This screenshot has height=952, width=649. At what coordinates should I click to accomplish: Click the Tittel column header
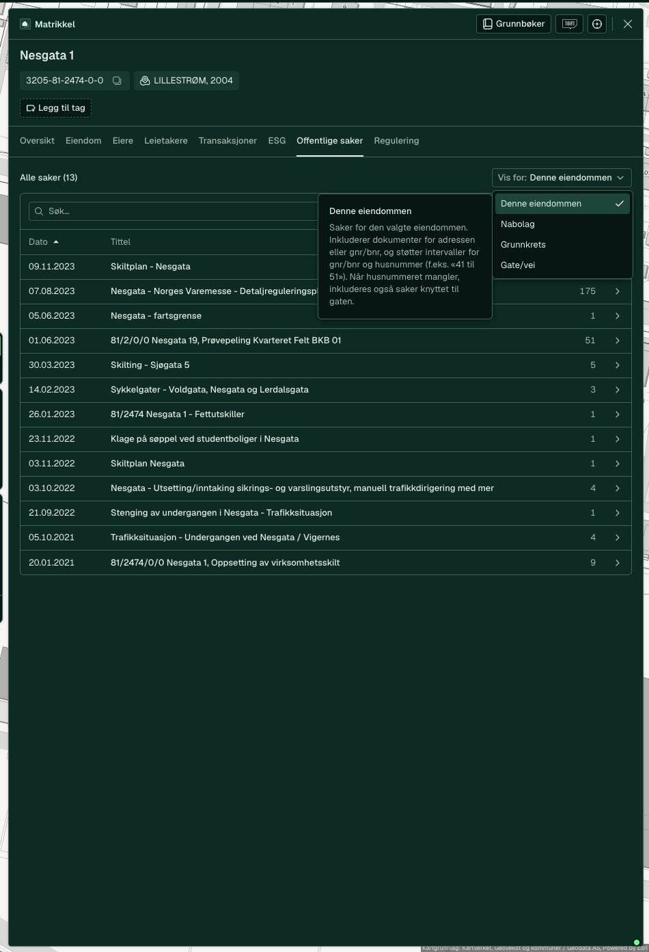pyautogui.click(x=120, y=242)
